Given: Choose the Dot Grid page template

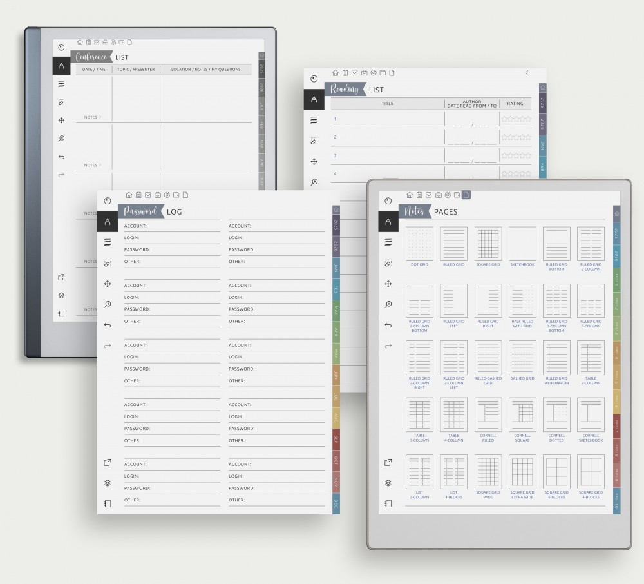Looking at the screenshot, I should pos(419,244).
